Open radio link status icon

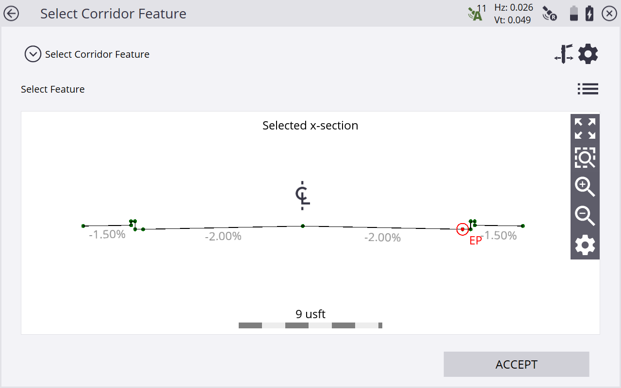tap(549, 14)
